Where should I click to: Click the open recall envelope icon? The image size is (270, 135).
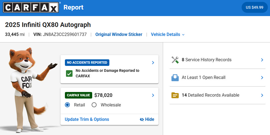[175, 78]
